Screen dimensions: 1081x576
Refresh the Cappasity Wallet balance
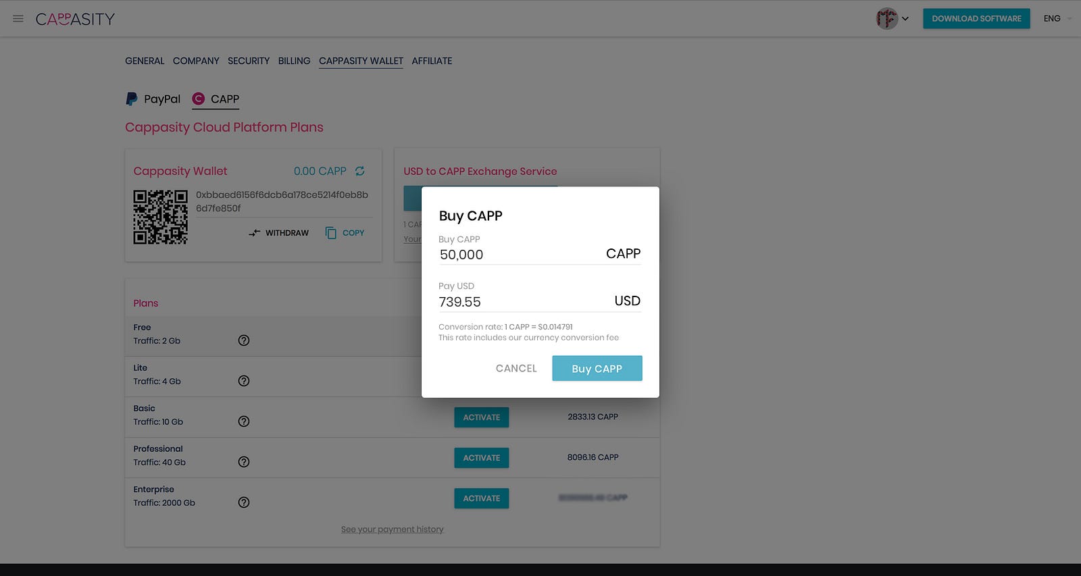tap(360, 172)
